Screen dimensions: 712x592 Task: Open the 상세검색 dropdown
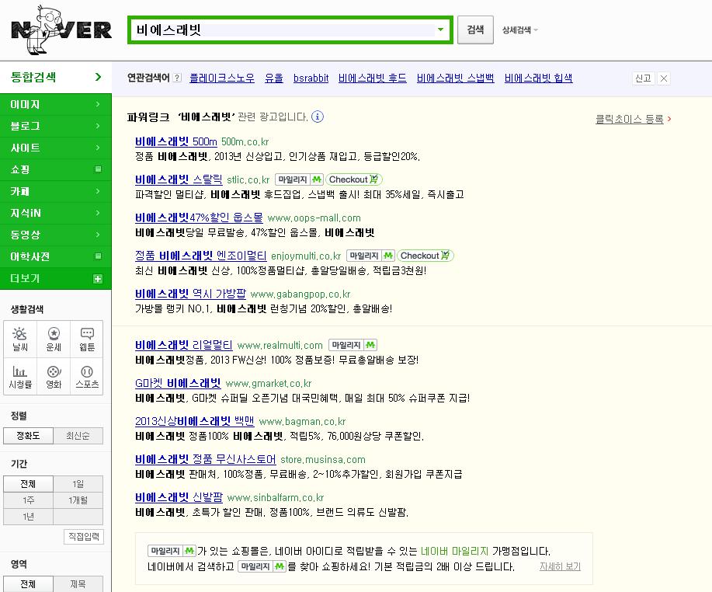click(x=520, y=30)
